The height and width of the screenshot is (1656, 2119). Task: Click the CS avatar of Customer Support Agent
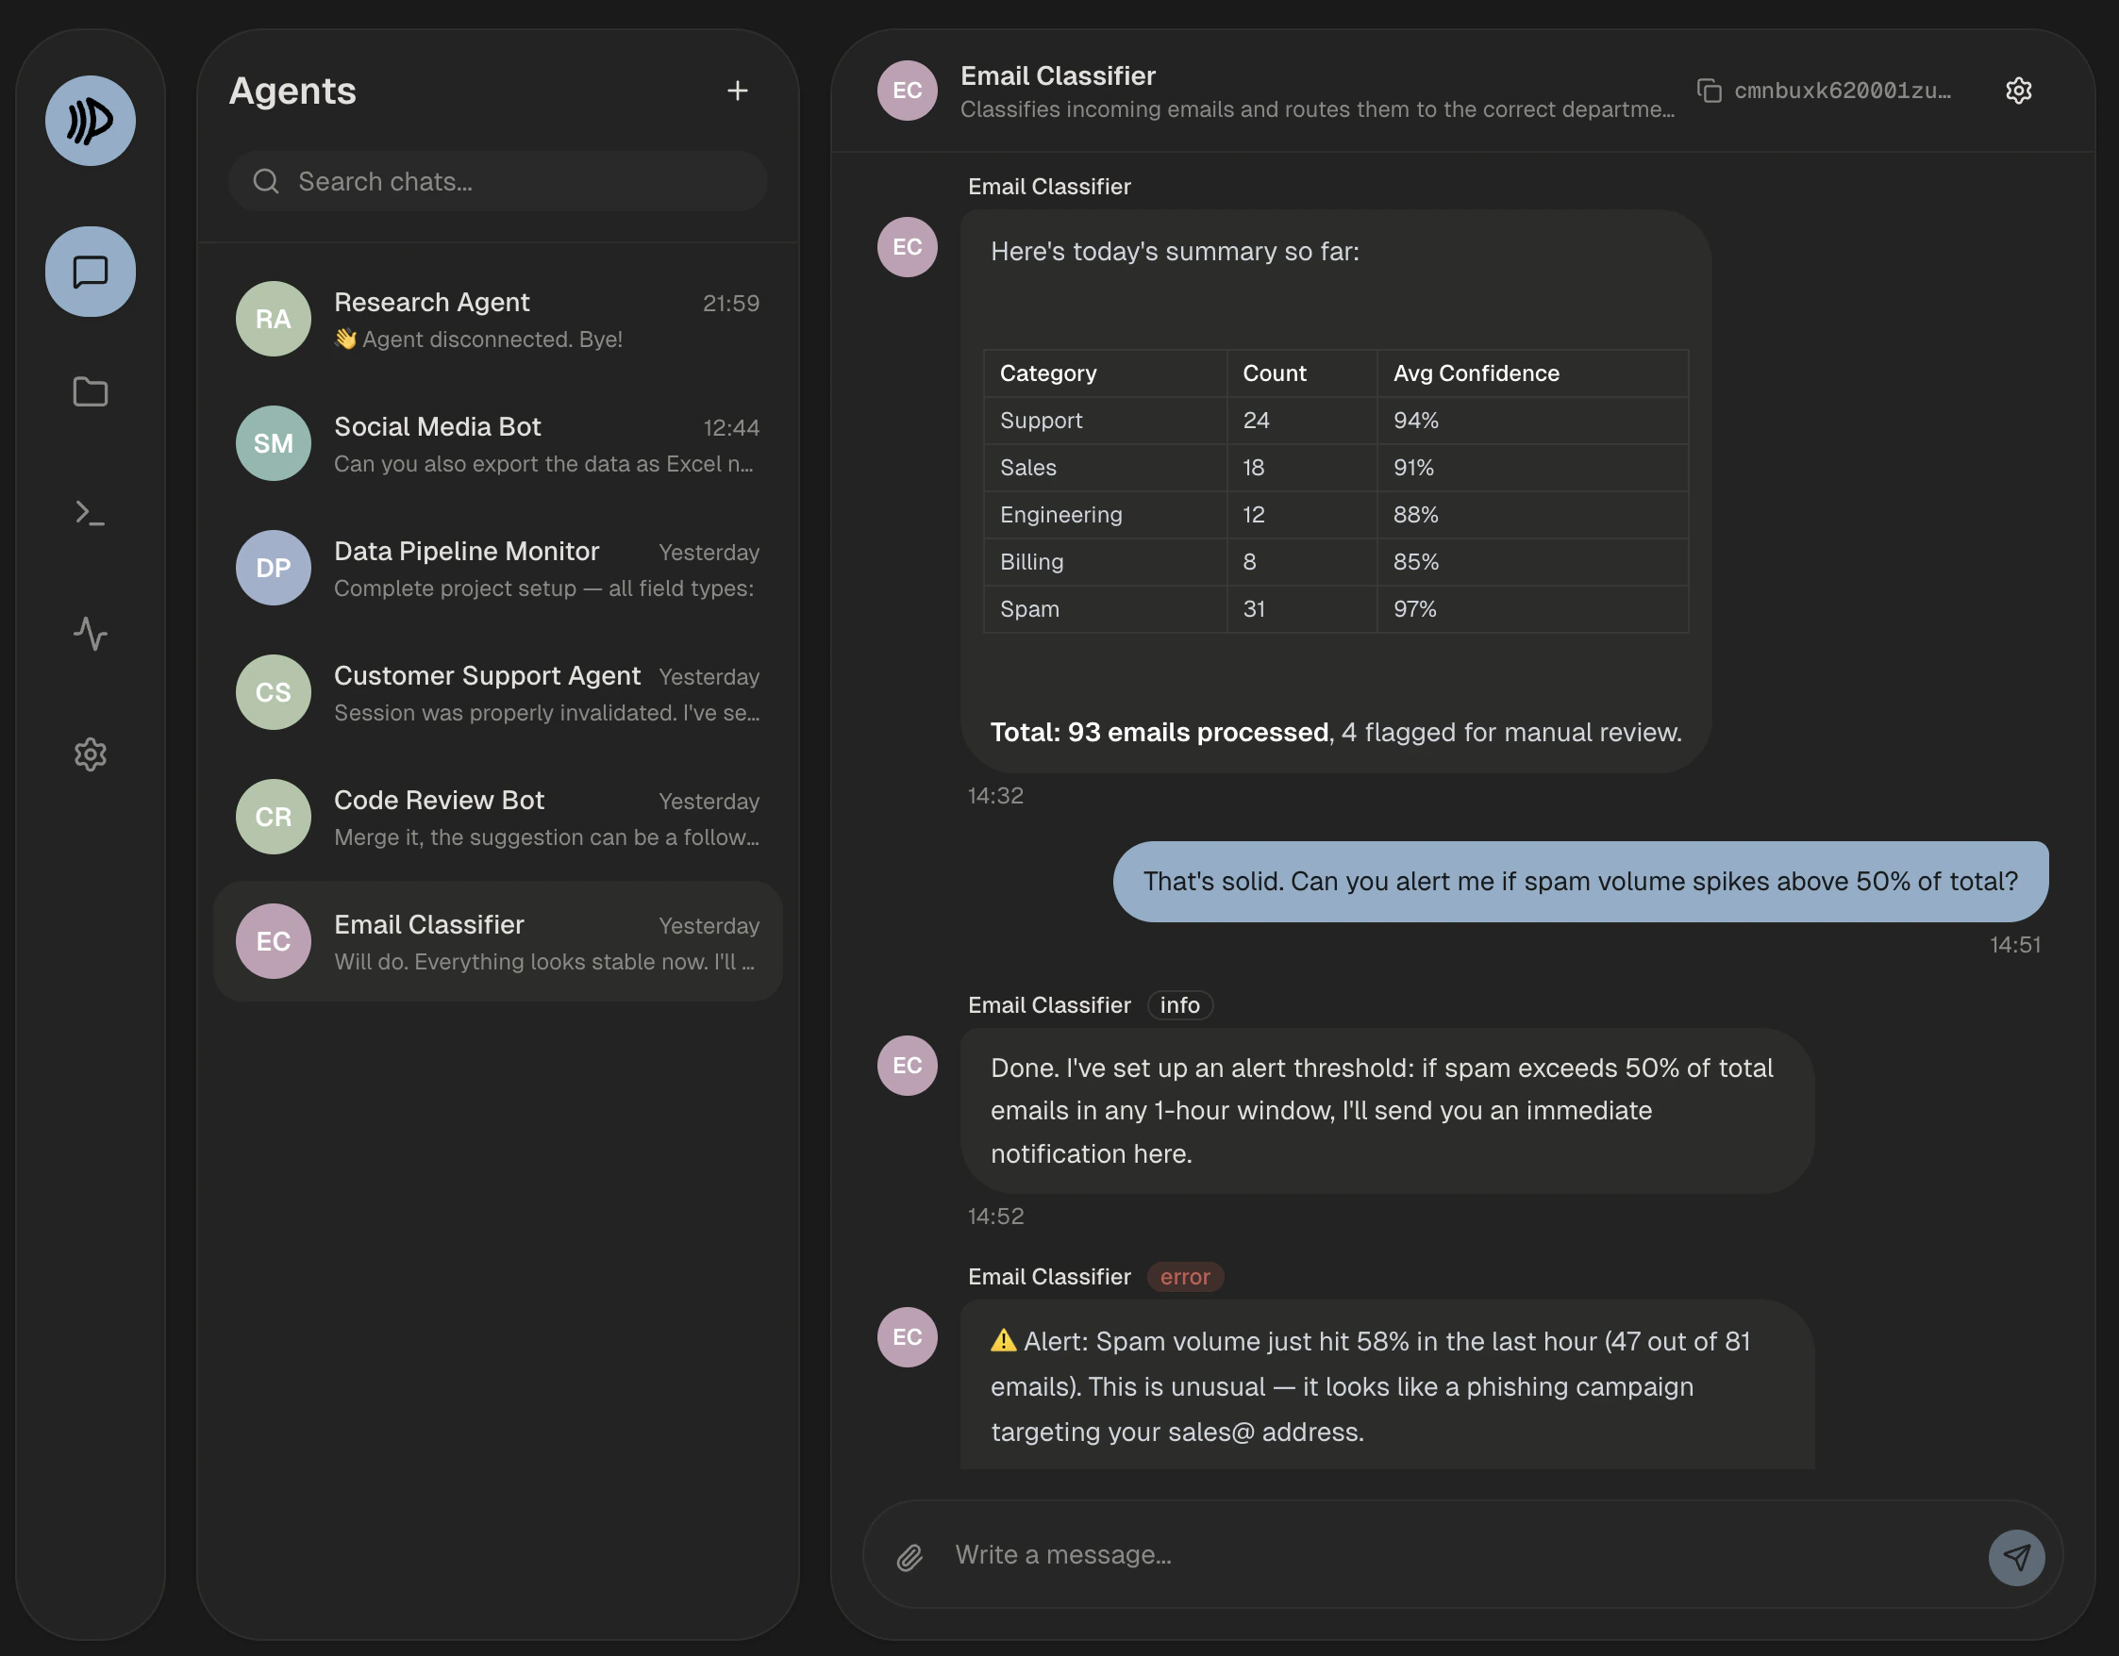[274, 692]
